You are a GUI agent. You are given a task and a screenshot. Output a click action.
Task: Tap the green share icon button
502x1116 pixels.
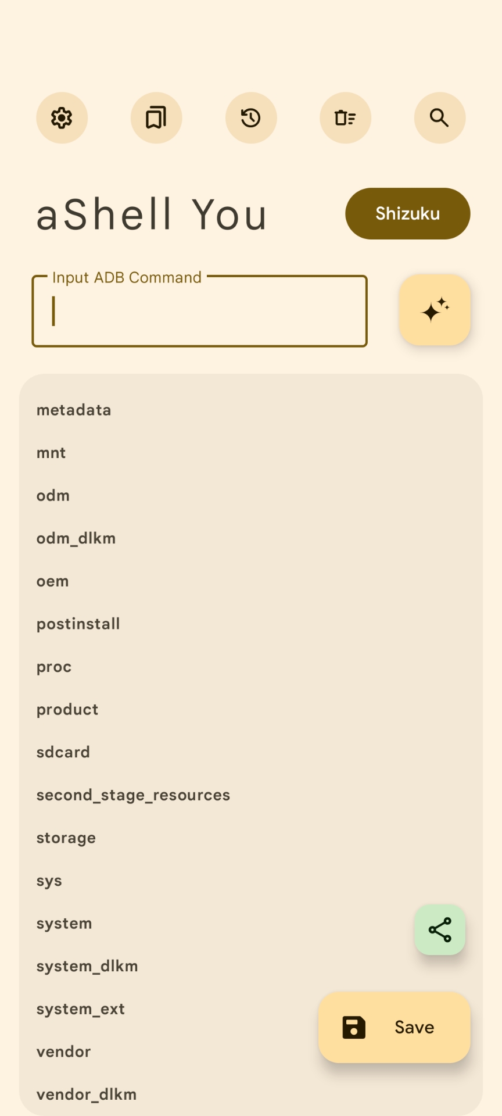tap(440, 929)
